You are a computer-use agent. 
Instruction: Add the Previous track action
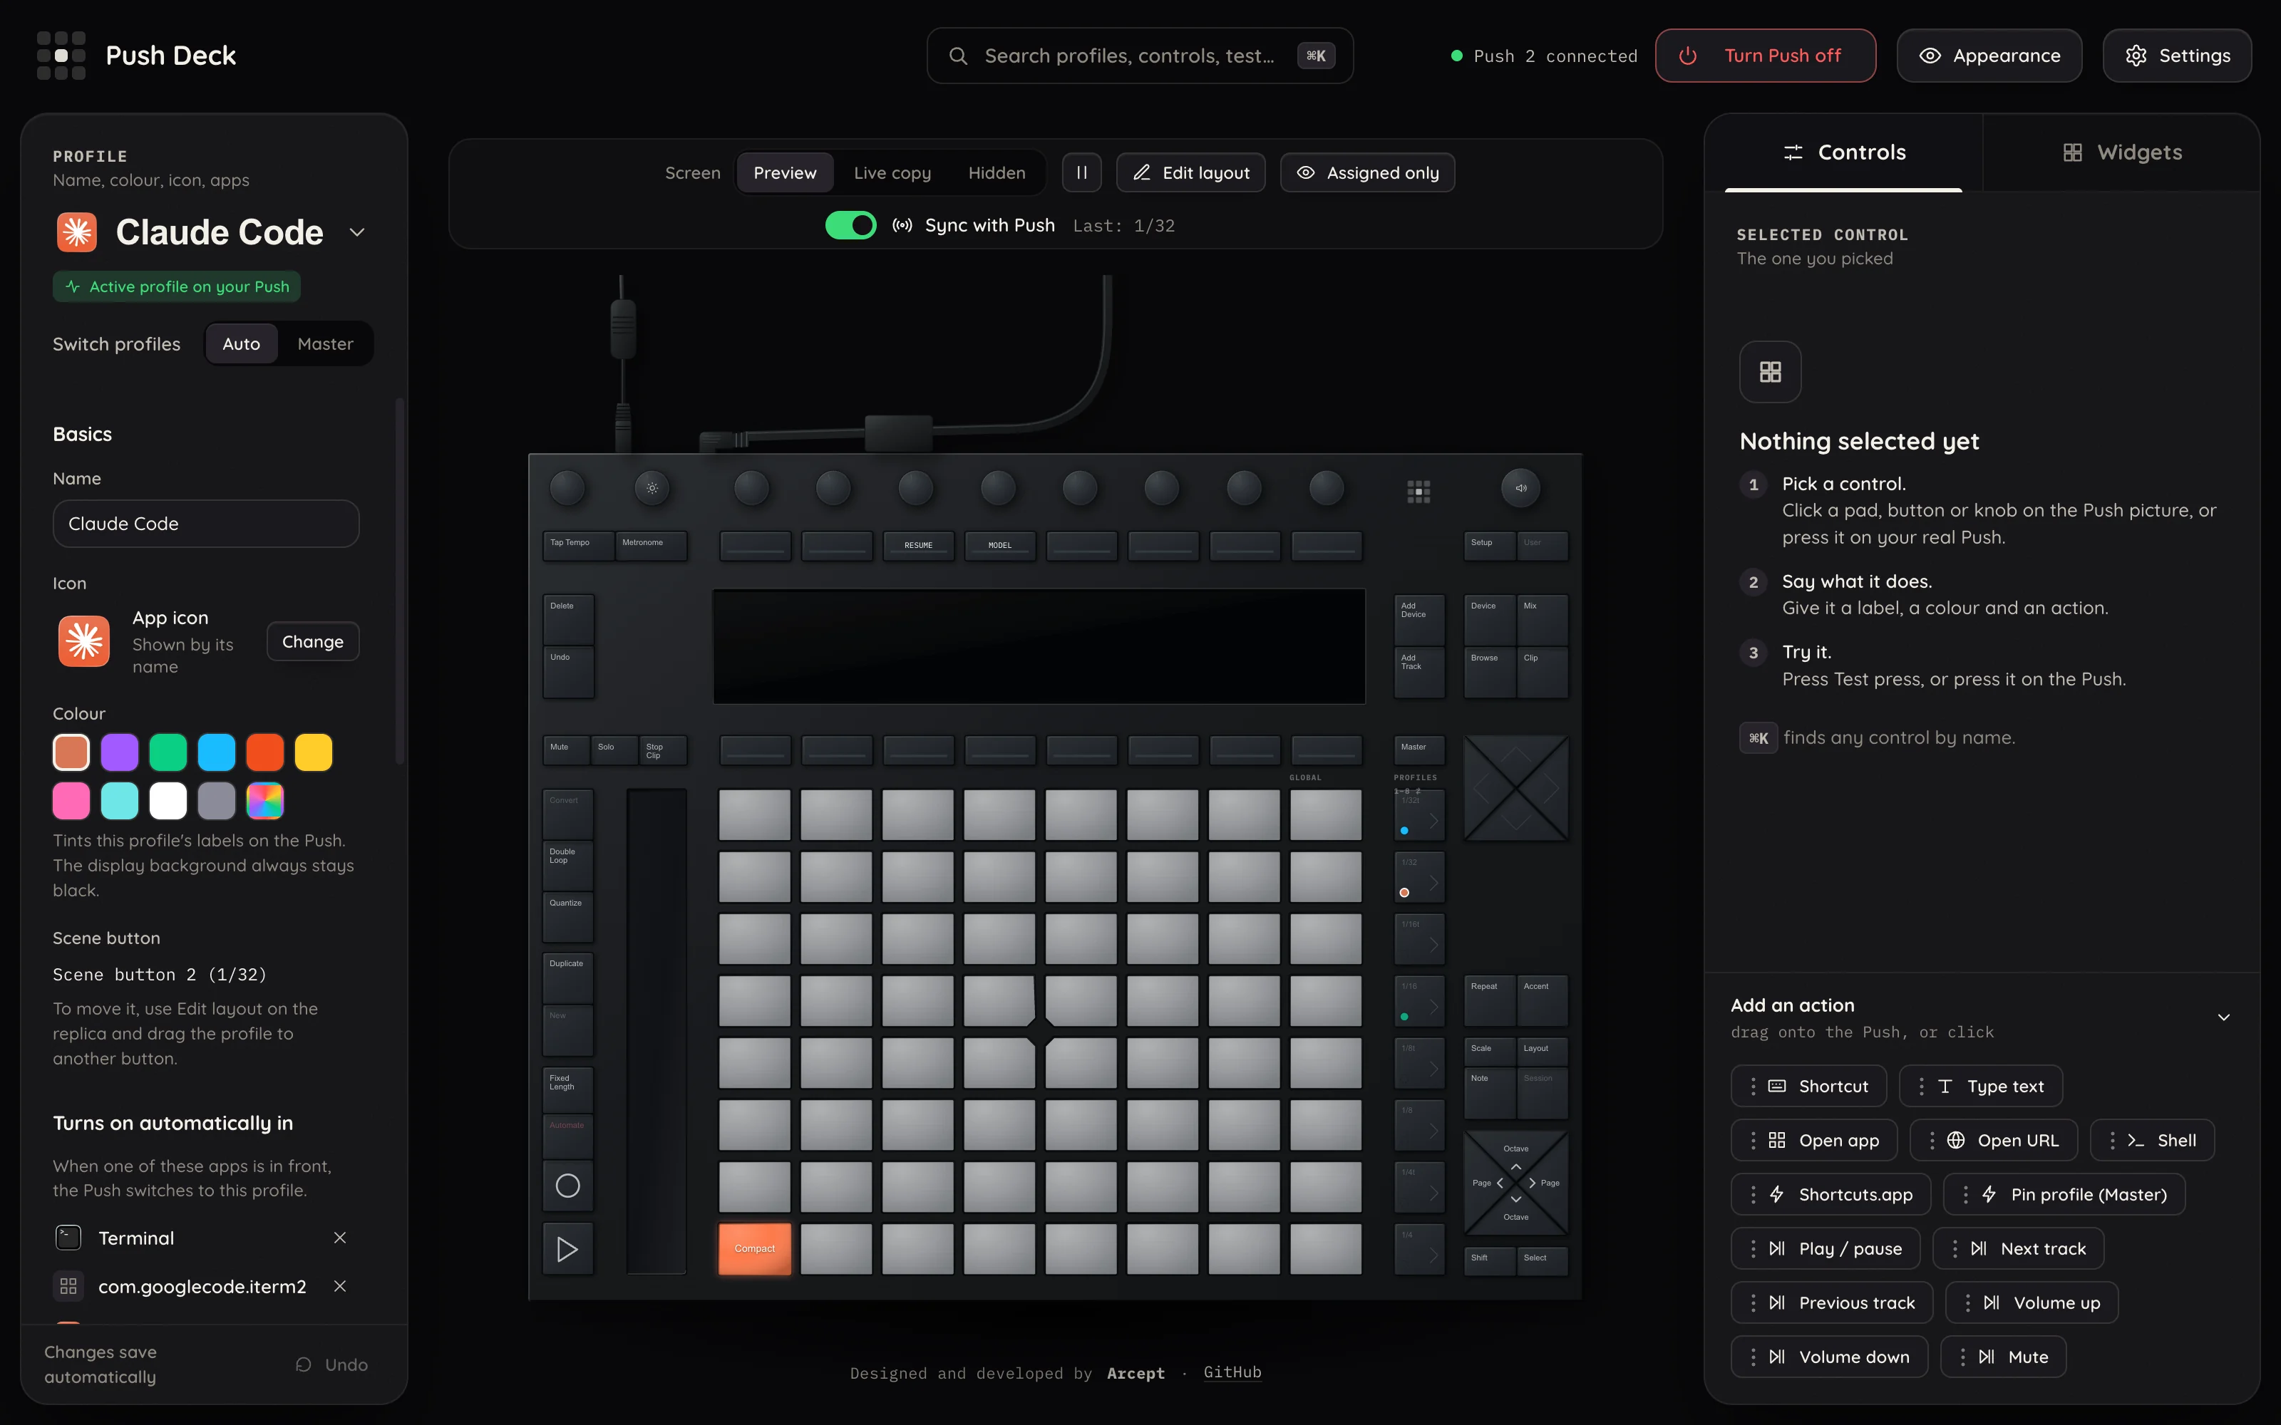pos(1831,1302)
